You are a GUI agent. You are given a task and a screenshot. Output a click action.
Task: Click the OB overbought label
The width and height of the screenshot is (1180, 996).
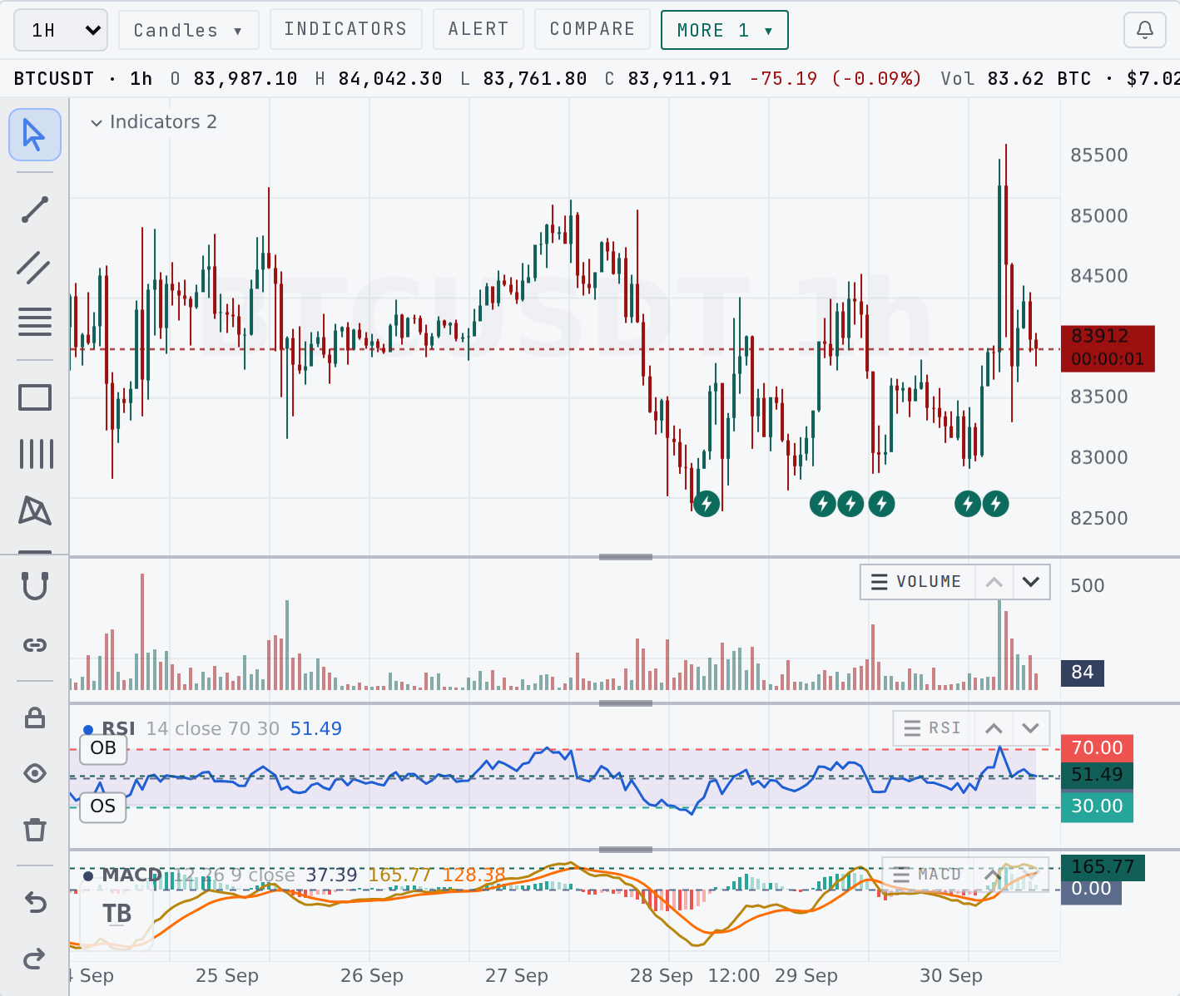pyautogui.click(x=103, y=748)
